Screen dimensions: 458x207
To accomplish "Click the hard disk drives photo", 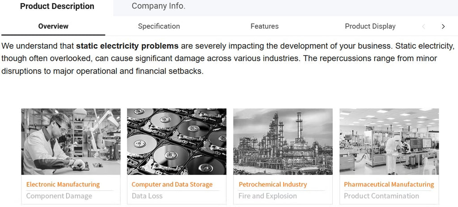I will point(177,141).
